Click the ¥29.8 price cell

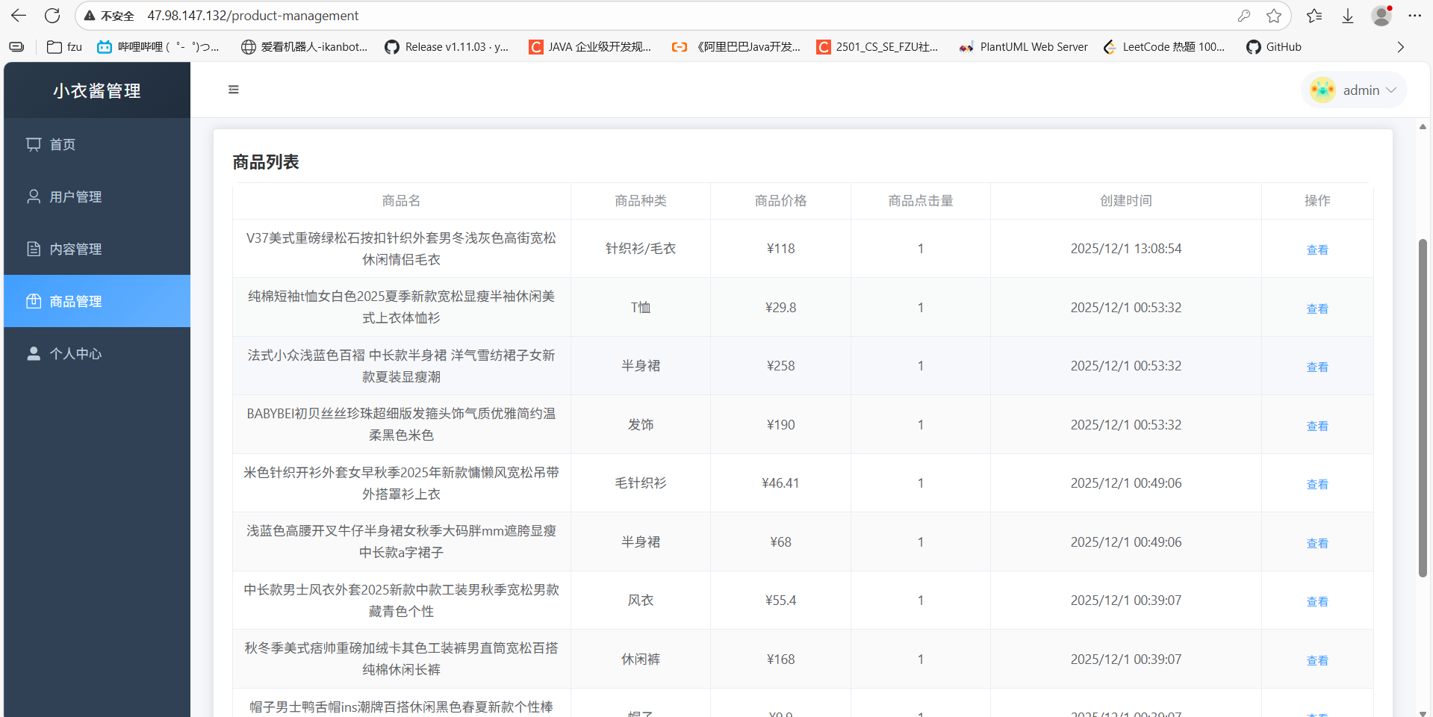coord(780,308)
